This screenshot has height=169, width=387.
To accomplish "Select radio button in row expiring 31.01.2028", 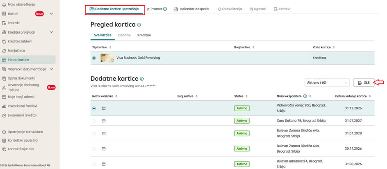I will coord(94,133).
